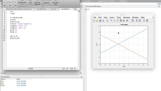
Task: Expand the EDIT section dropdown arrow
Action: (x=16, y=6)
